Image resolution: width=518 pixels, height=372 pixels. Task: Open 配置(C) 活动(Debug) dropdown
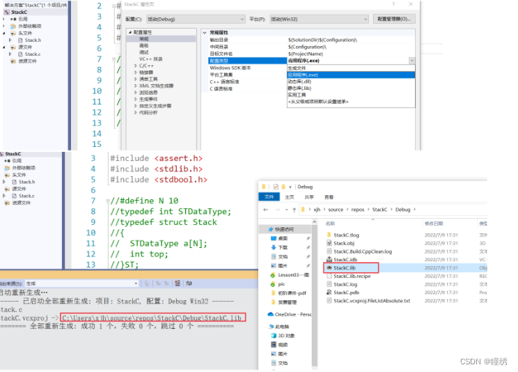(x=196, y=20)
